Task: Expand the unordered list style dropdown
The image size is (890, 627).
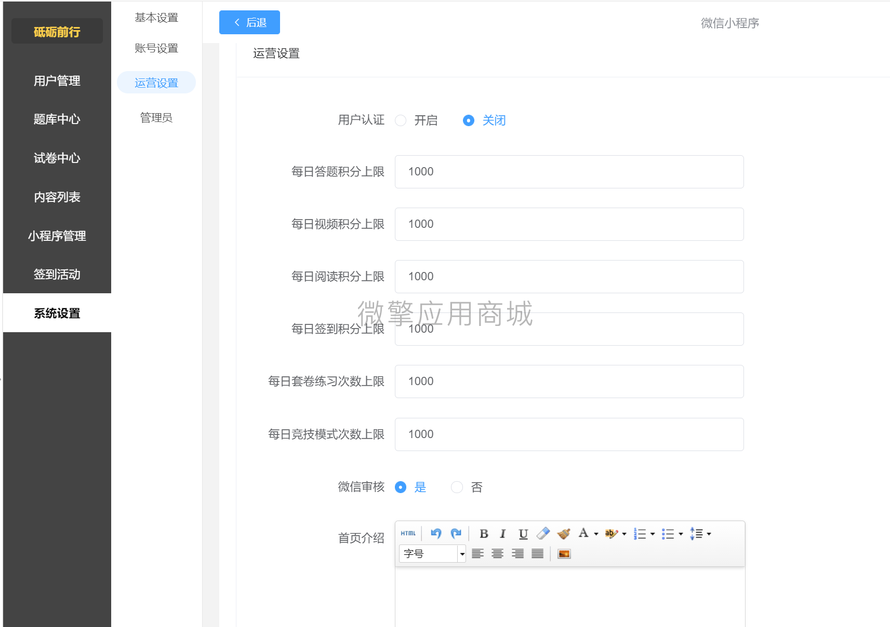Action: [681, 534]
